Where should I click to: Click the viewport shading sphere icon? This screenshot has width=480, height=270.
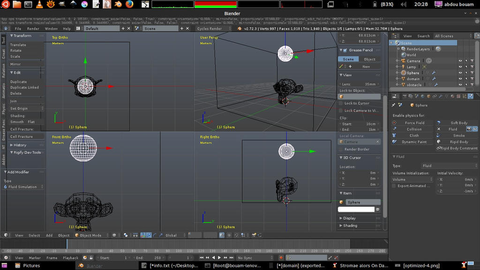point(114,235)
